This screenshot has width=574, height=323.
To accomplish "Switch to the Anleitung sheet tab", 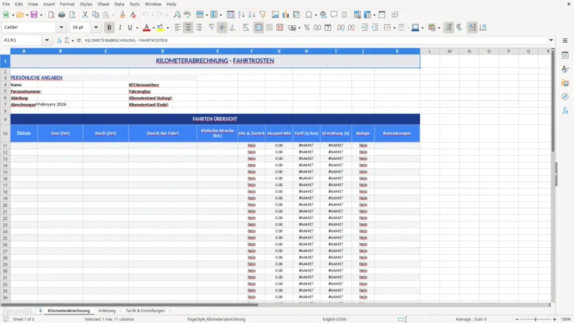I will click(107, 311).
